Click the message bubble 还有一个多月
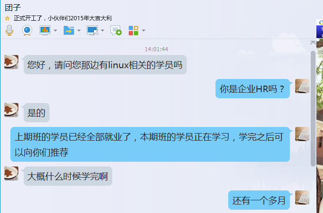323x213 pixels. click(x=259, y=200)
